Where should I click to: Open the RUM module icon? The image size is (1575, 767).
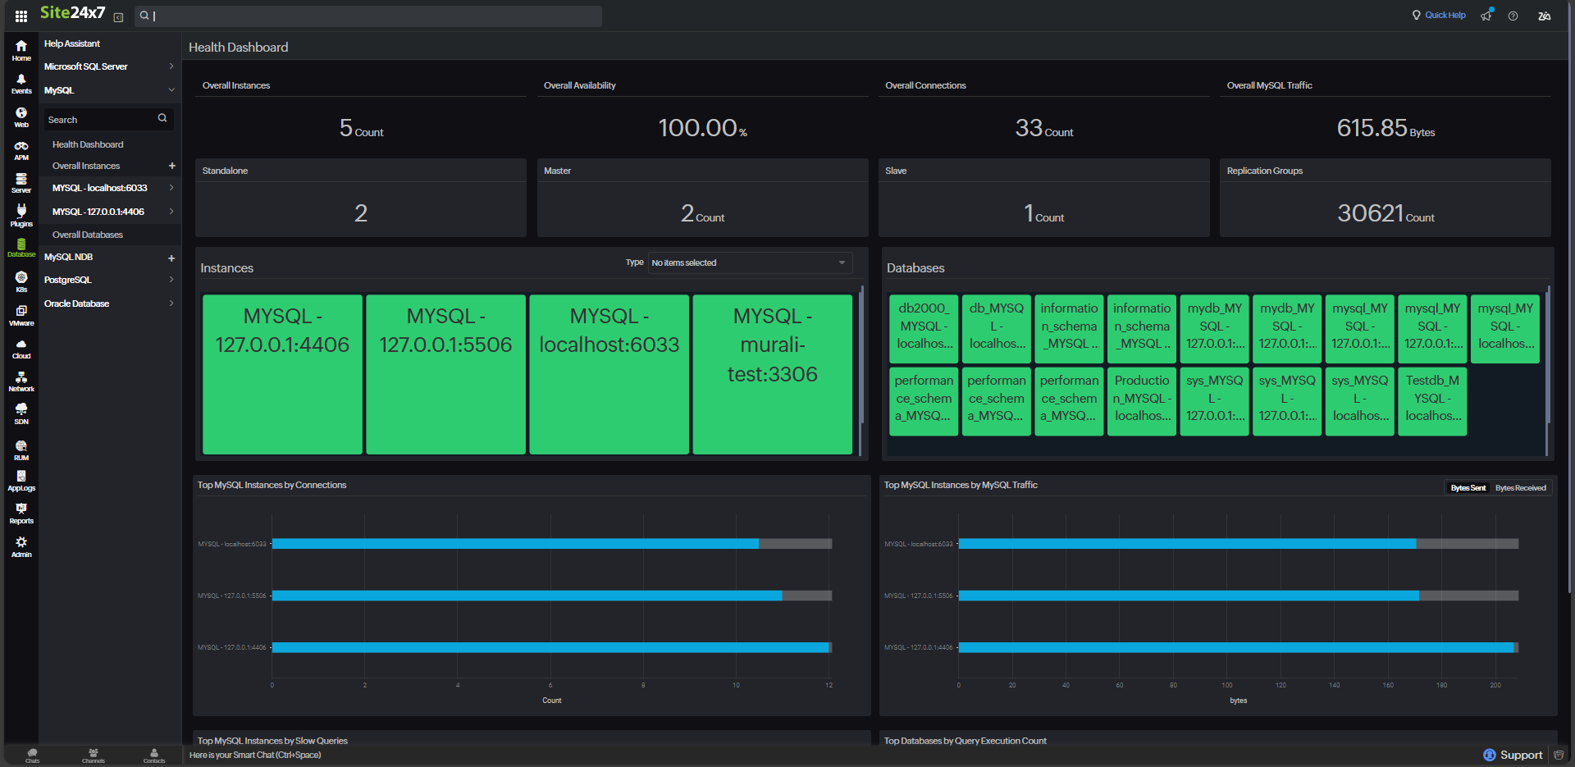click(x=21, y=450)
